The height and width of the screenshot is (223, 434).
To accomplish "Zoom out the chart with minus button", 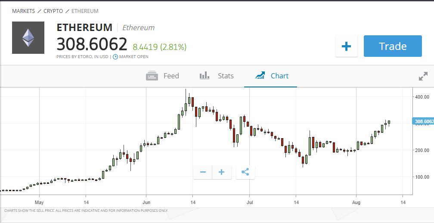I will coord(203,172).
